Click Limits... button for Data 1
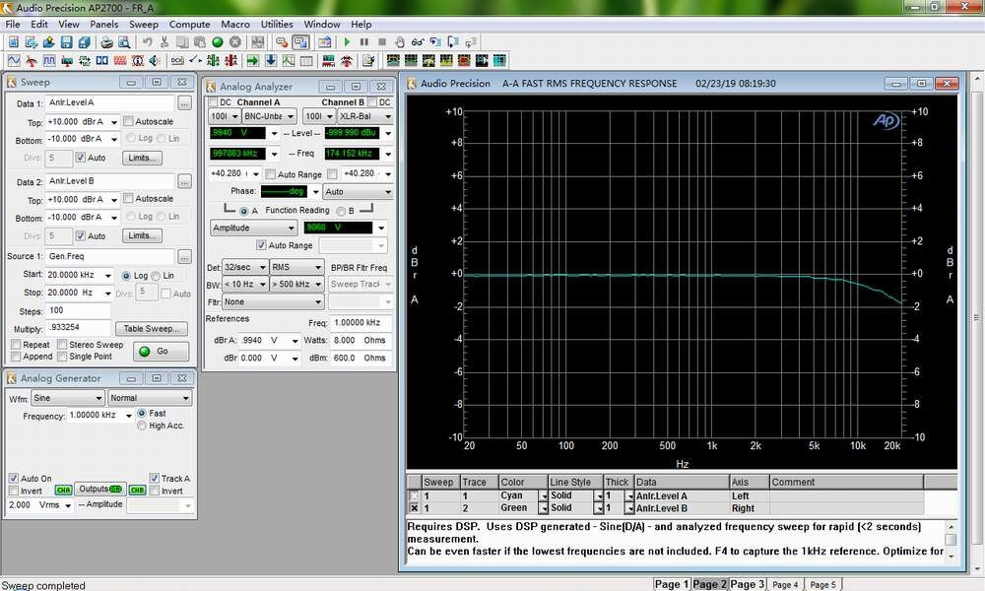Viewport: 985px width, 591px height. click(143, 158)
